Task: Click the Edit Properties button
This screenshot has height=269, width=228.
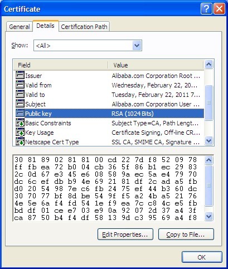Action: click(x=125, y=234)
